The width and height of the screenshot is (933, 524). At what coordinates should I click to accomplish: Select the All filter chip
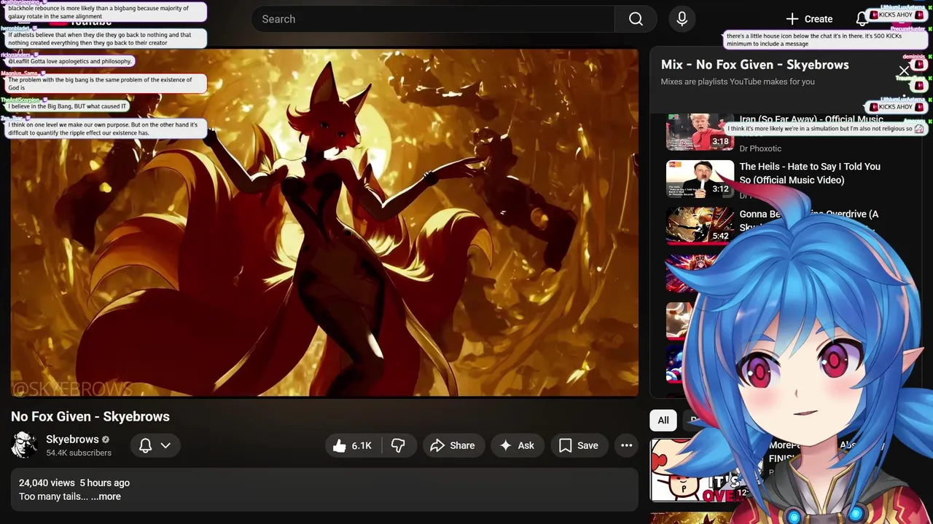(663, 420)
